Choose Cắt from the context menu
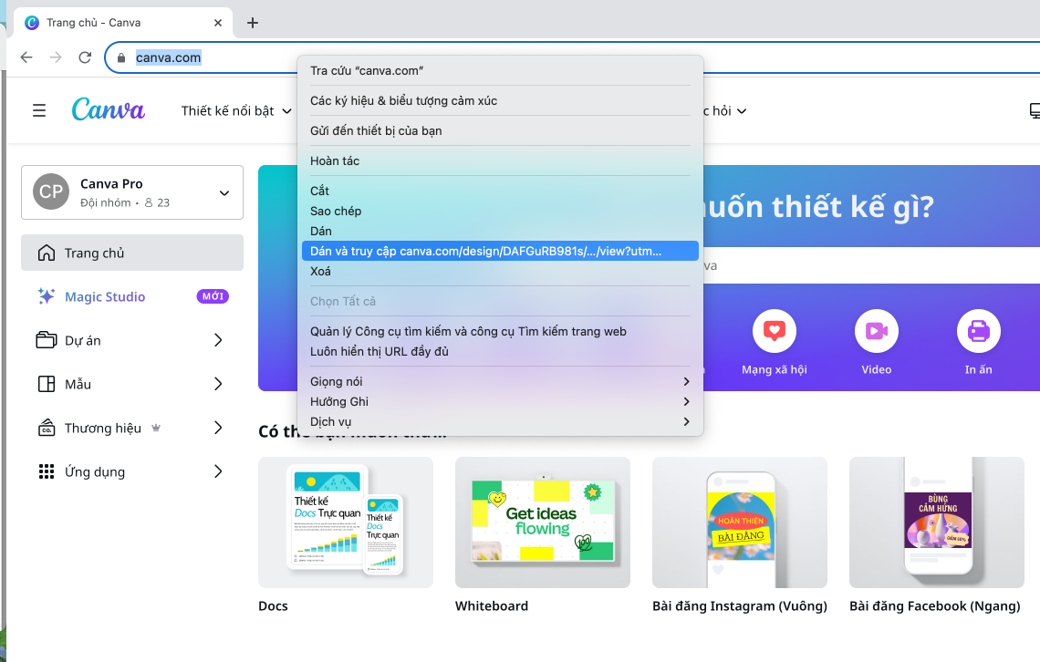This screenshot has height=662, width=1040. point(500,191)
